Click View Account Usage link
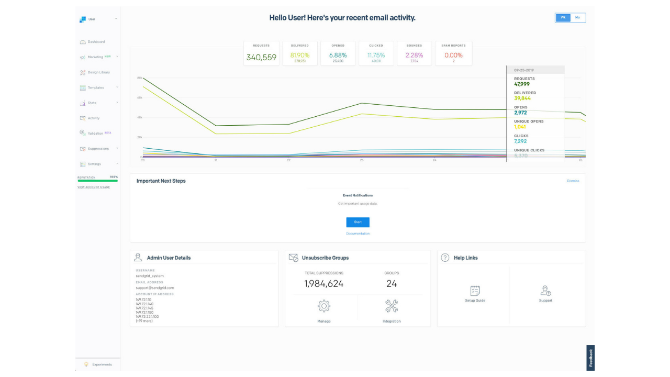Screen dimensions: 670x377 coord(94,187)
